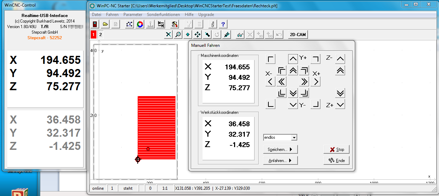This screenshot has height=196, width=439.
Task: Click the 'steht' status bar field
Action: point(128,188)
